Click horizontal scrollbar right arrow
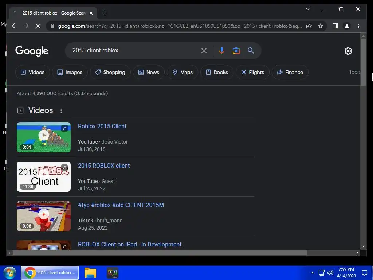The image size is (373, 280). pos(357,253)
